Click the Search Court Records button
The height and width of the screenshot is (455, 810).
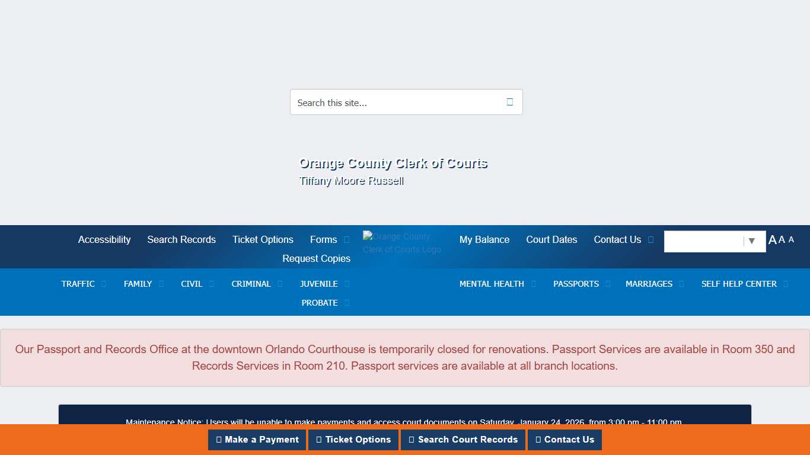pyautogui.click(x=463, y=440)
